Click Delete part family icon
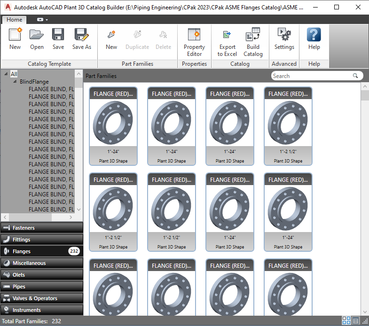The image size is (369, 326). click(163, 40)
